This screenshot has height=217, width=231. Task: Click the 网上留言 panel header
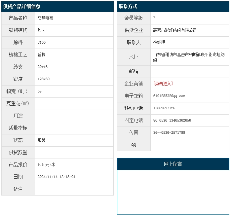pyautogui.click(x=173, y=164)
